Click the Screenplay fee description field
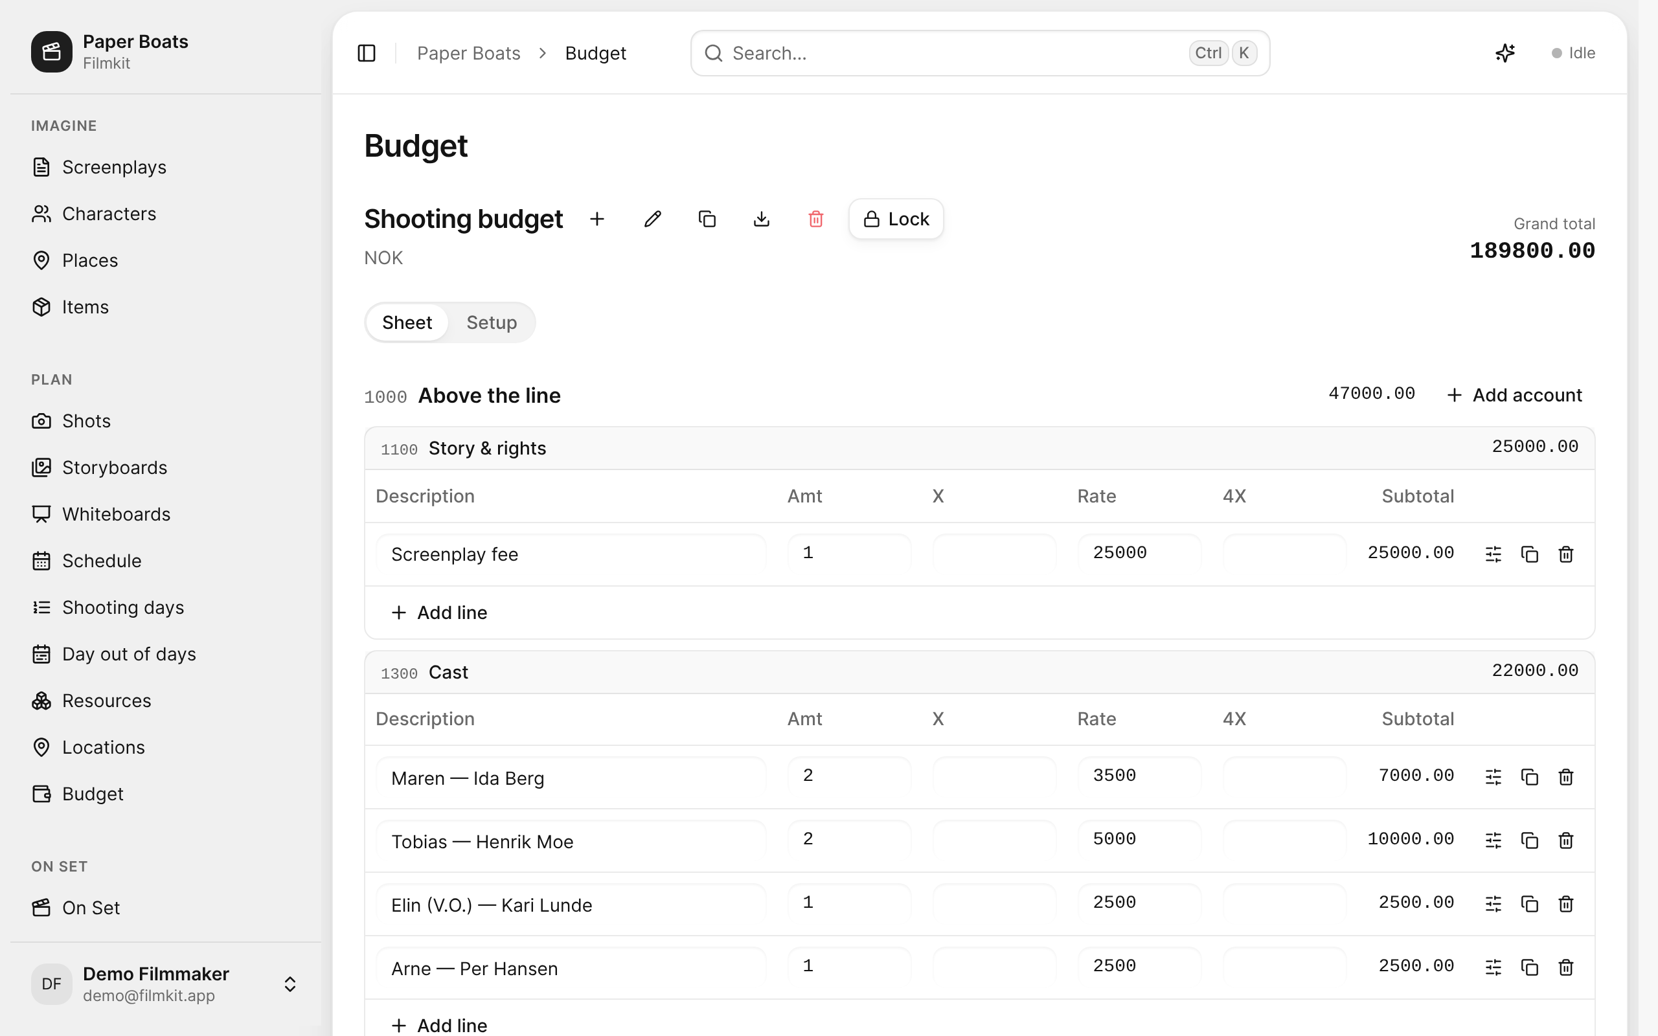 coord(571,554)
